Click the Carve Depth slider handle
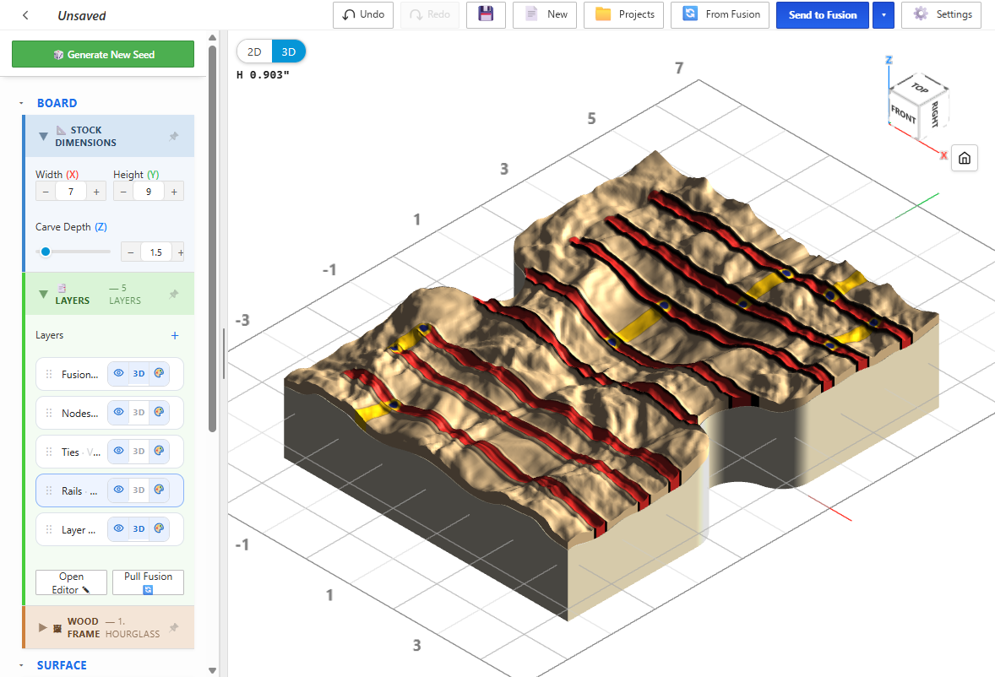Viewport: 995px width, 677px height. pyautogui.click(x=46, y=252)
